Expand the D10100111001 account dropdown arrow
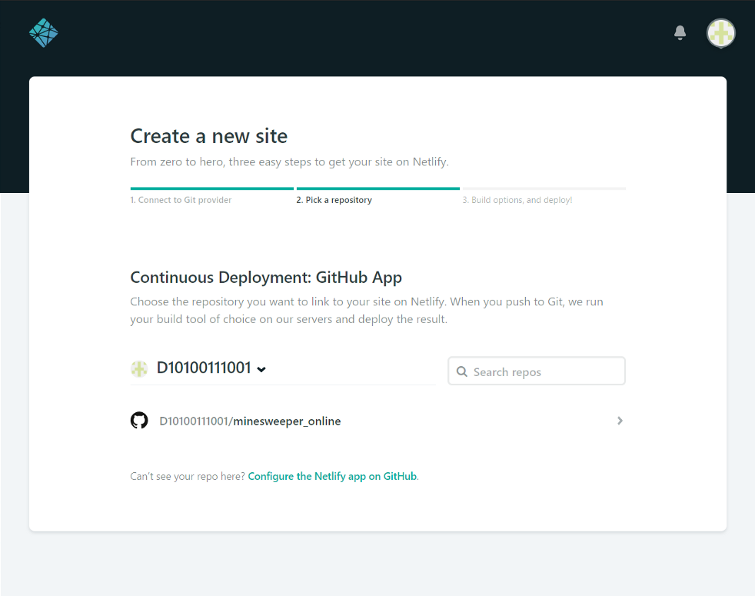Screen dimensions: 755x596 click(x=261, y=370)
